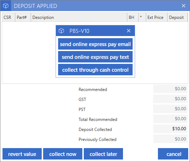The image size is (190, 162).
Task: Choose collect through cash control
Action: pyautogui.click(x=95, y=70)
